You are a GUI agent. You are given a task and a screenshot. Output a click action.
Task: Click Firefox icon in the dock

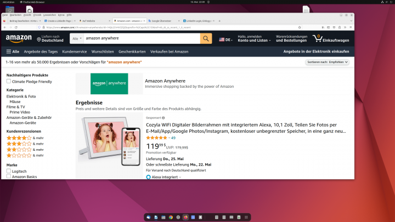point(185,217)
